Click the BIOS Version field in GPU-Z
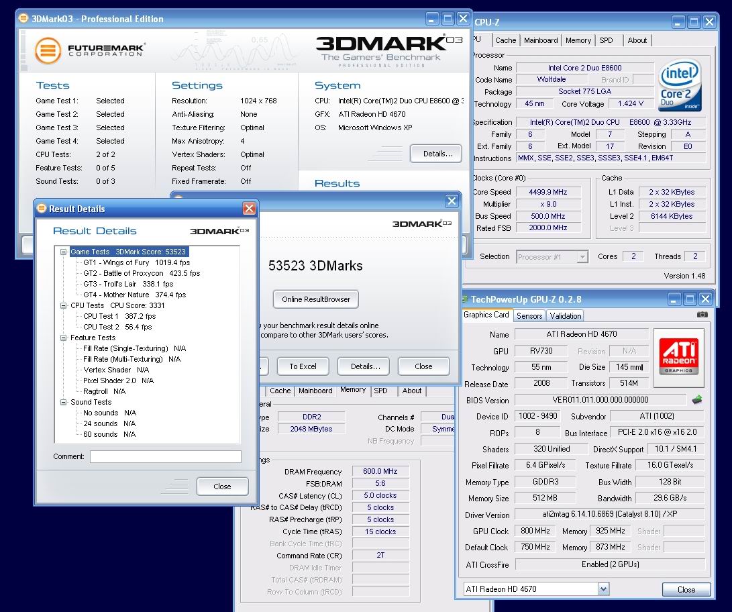Screen dimensions: 732x612 click(x=600, y=400)
